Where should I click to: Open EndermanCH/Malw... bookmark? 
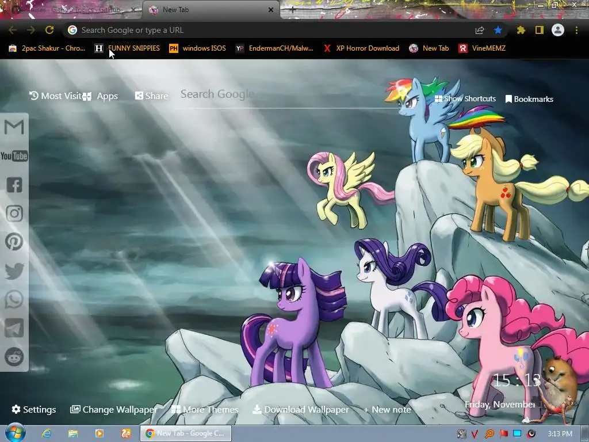pyautogui.click(x=274, y=48)
